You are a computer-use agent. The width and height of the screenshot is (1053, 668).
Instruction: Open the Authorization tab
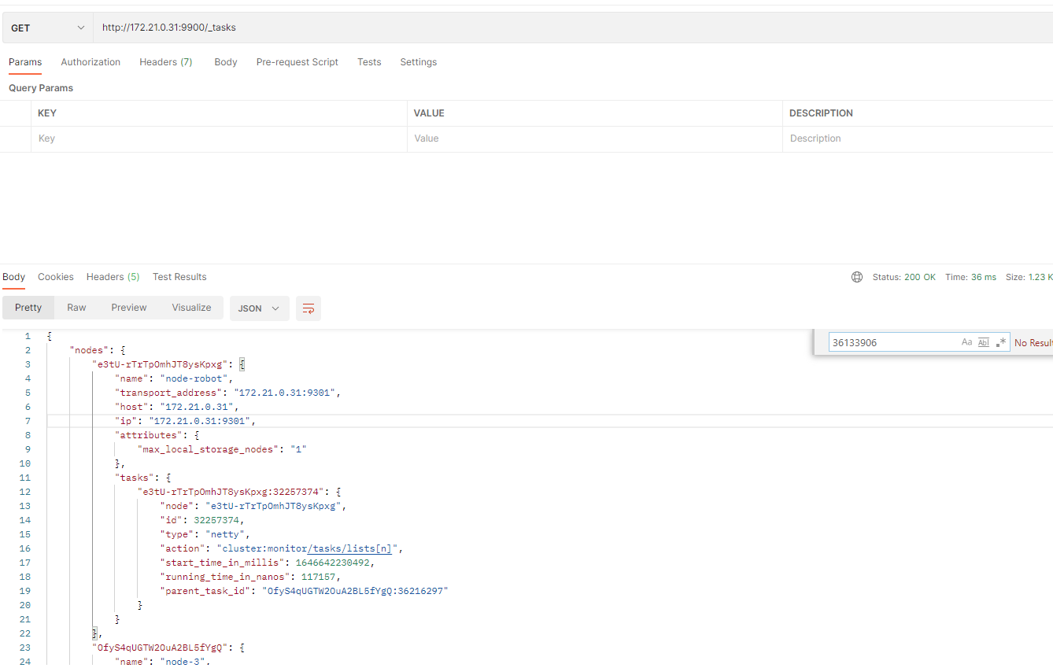[x=91, y=62]
